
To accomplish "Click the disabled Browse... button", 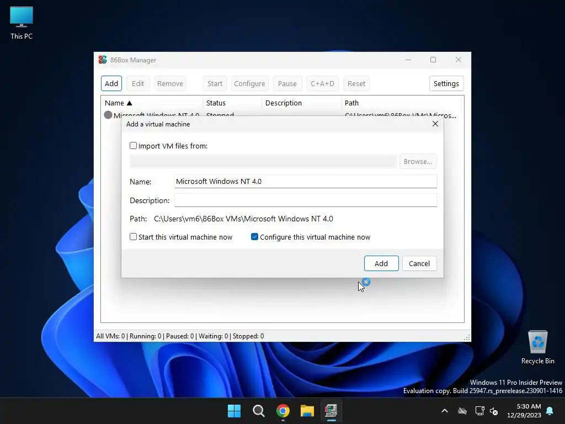I will coord(418,162).
